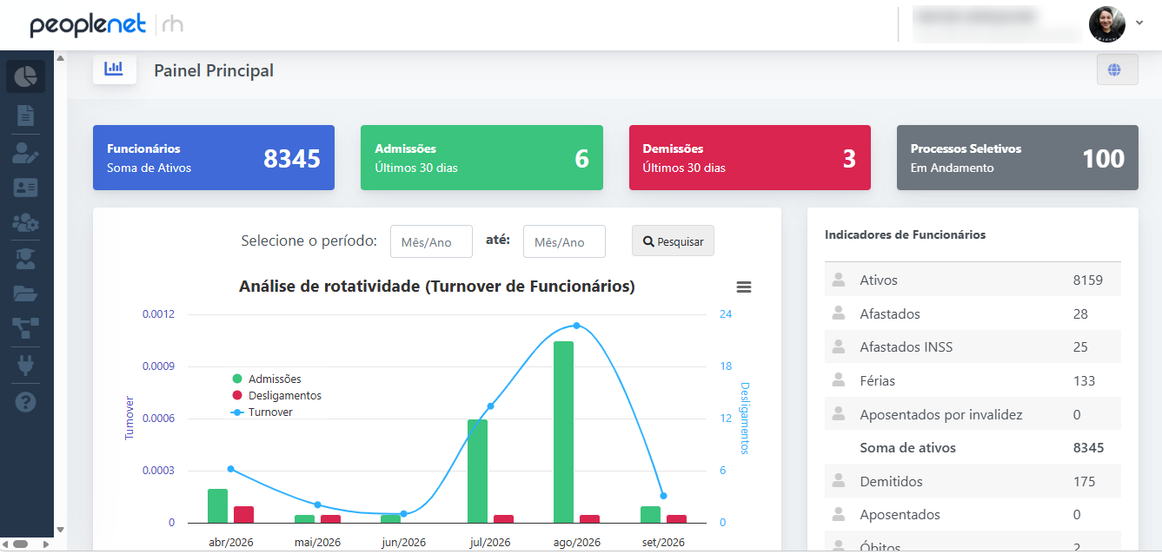Click the person icon on Ativos row
The image size is (1162, 554).
[839, 279]
